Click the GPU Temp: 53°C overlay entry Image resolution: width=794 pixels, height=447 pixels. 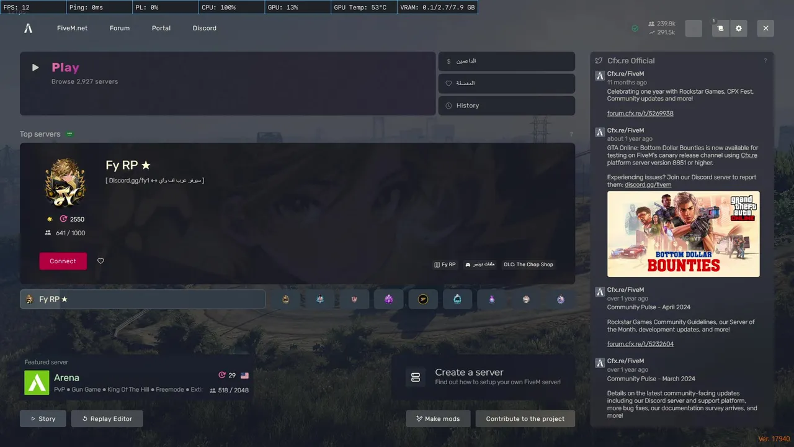pyautogui.click(x=363, y=7)
